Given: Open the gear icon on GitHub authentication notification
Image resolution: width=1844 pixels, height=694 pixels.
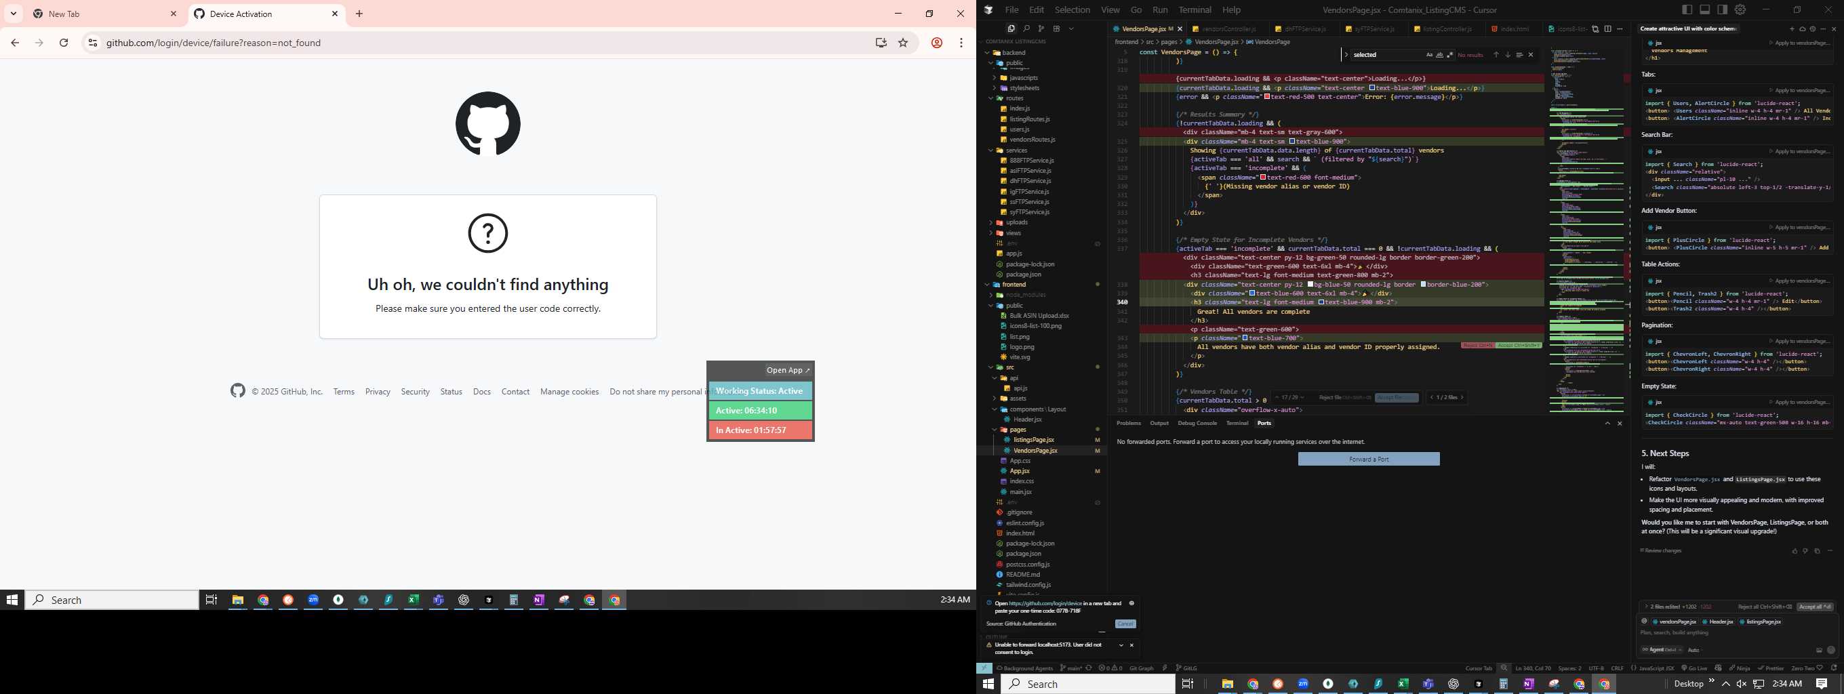Looking at the screenshot, I should coord(1131,603).
